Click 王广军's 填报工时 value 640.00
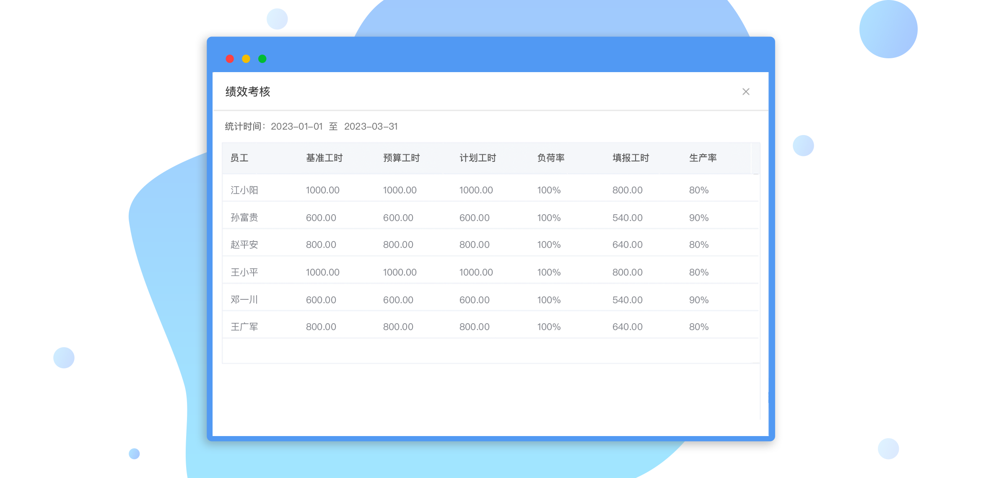 tap(627, 327)
